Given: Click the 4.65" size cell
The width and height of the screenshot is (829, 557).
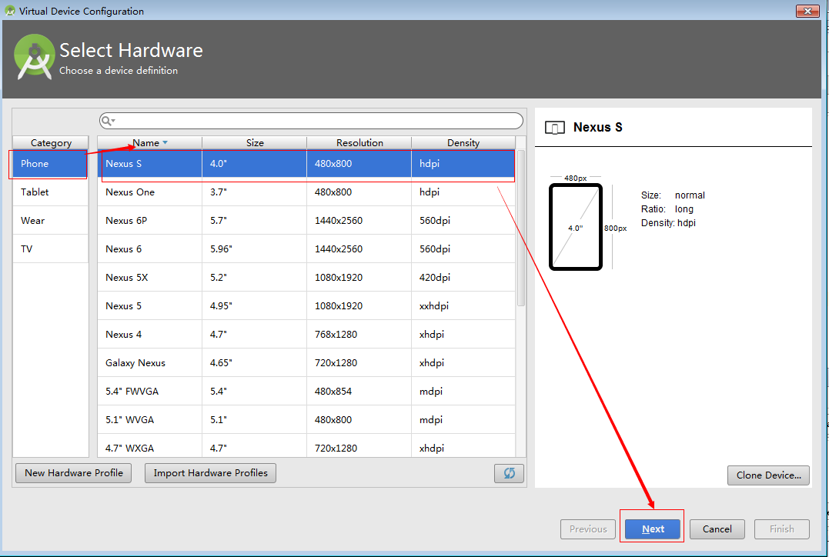Looking at the screenshot, I should coord(254,363).
